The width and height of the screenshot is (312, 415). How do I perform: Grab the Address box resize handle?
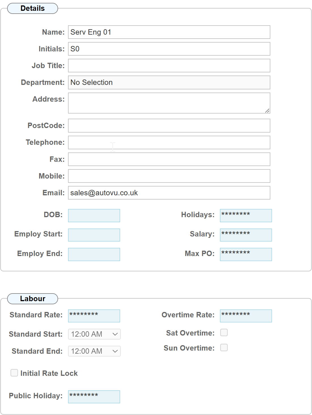267,111
